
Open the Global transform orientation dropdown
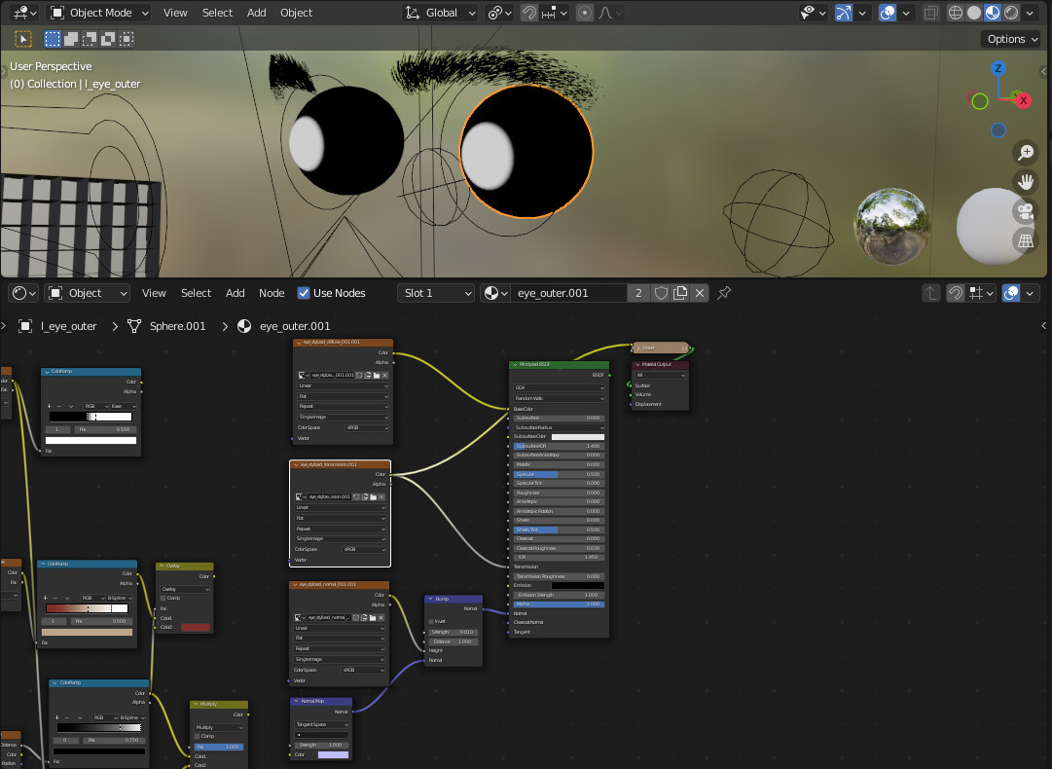pos(440,13)
